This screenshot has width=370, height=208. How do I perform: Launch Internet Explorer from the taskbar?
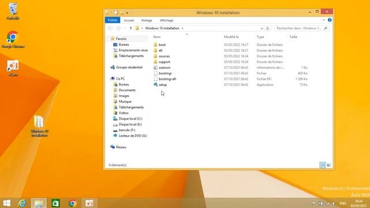point(23,203)
